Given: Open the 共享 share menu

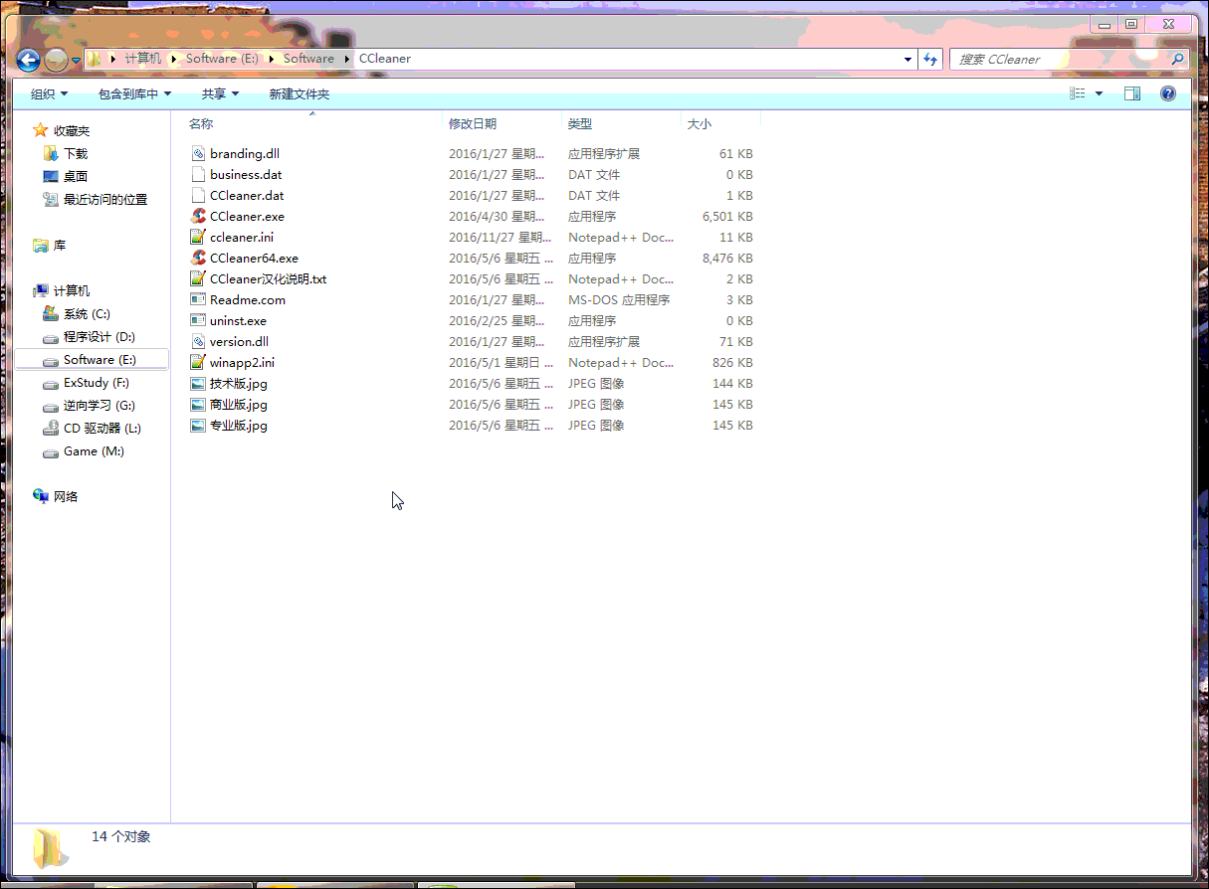Looking at the screenshot, I should [x=220, y=93].
